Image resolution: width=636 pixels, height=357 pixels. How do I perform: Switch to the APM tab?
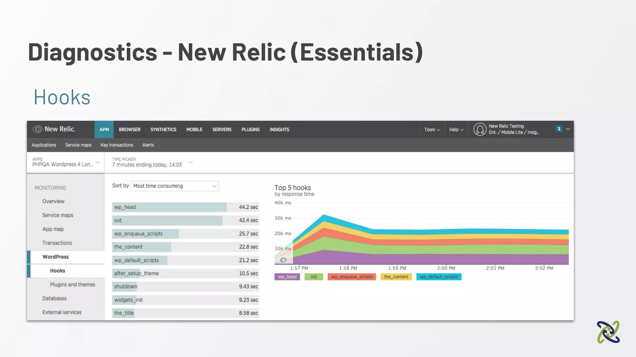[104, 130]
